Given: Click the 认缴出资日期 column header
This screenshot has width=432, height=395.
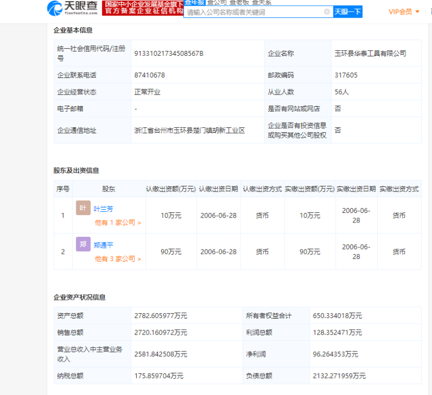Looking at the screenshot, I should point(218,189).
